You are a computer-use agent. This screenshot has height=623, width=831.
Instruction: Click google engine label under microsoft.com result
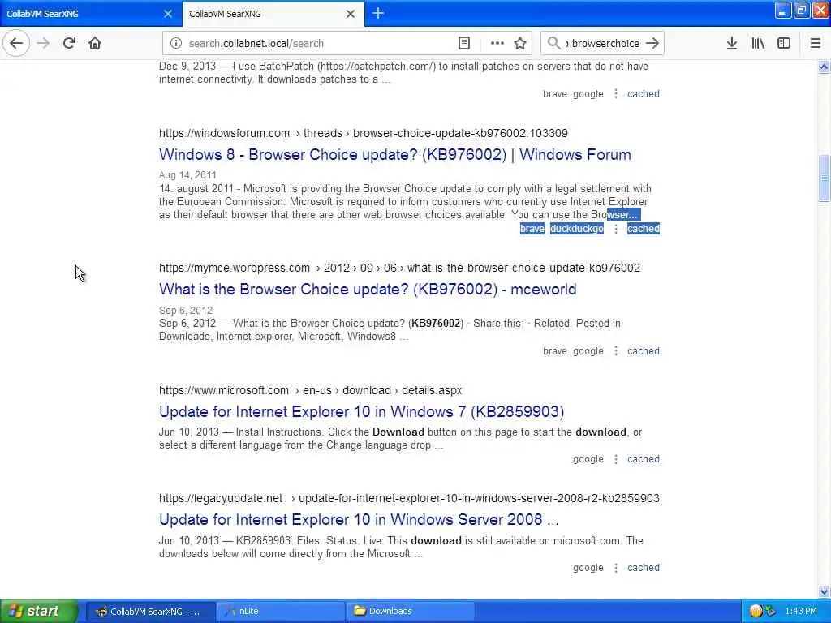pyautogui.click(x=588, y=459)
